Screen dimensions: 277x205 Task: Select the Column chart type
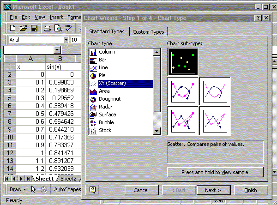[x=121, y=52]
